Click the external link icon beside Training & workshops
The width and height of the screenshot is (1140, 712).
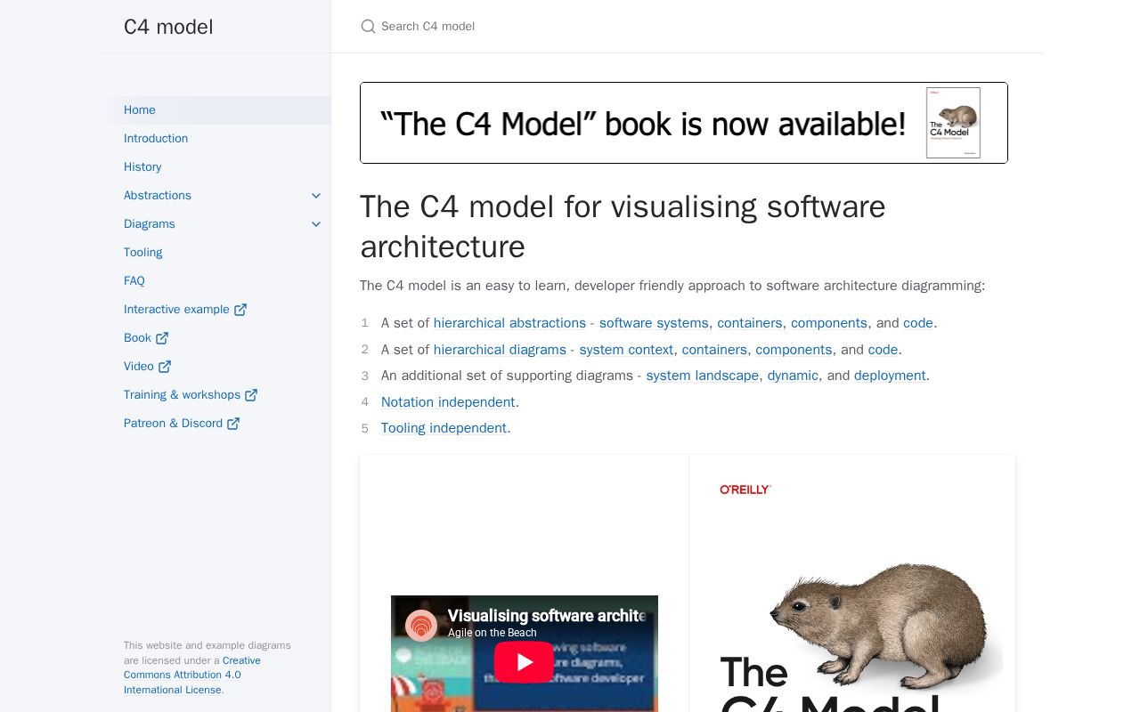(x=251, y=395)
